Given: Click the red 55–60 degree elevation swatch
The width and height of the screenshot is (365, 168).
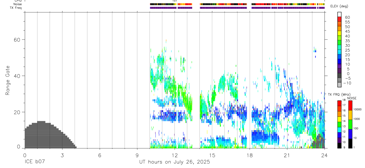Looking at the screenshot, I should 339,19.
